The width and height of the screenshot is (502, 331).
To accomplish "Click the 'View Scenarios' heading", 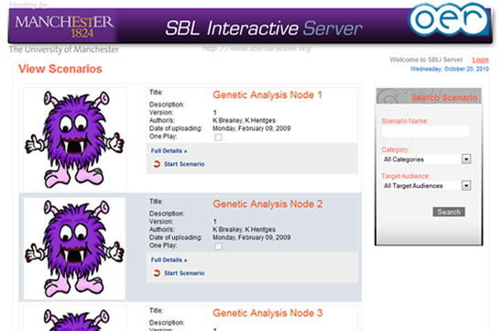I will point(60,69).
